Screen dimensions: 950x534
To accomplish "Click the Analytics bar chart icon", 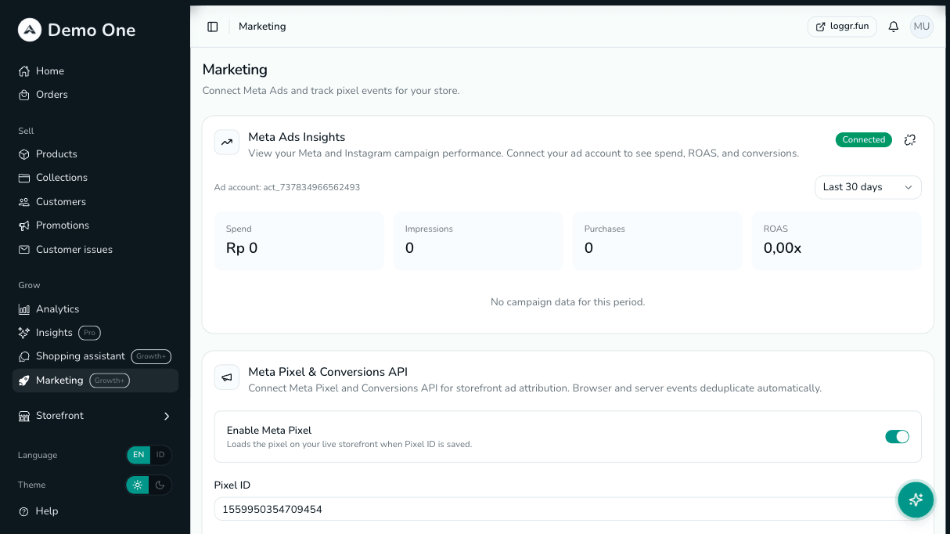I will pyautogui.click(x=24, y=309).
